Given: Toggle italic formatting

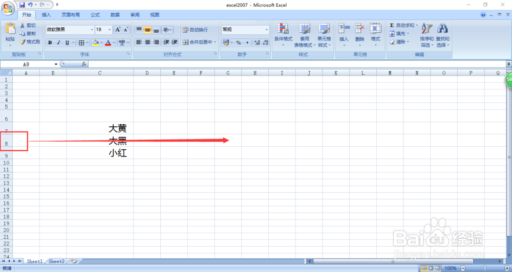Looking at the screenshot, I should (x=58, y=42).
